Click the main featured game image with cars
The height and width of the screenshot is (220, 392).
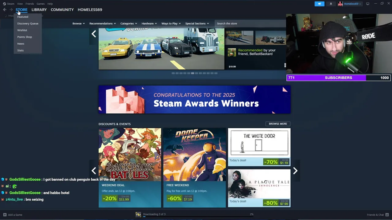[161, 49]
